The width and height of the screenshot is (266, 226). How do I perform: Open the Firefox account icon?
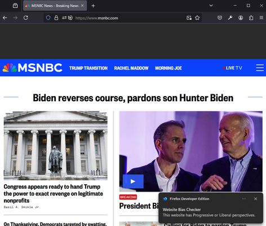click(x=241, y=18)
